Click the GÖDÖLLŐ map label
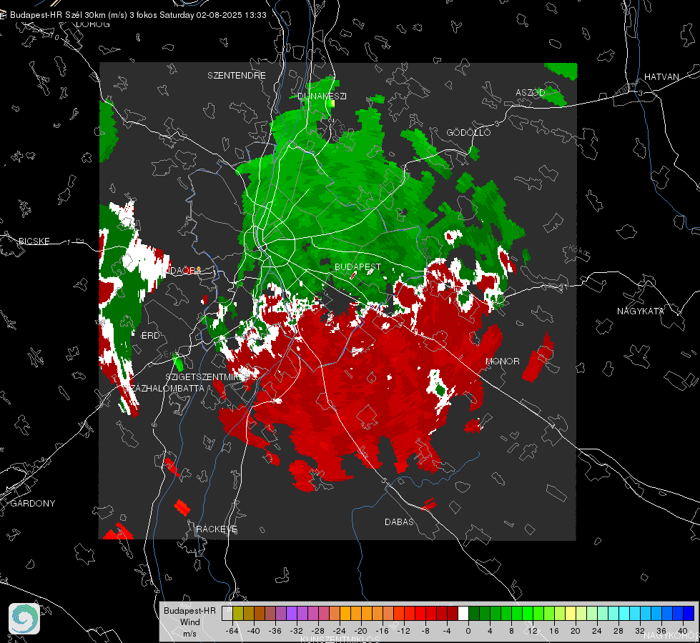The height and width of the screenshot is (643, 700). coord(468,132)
